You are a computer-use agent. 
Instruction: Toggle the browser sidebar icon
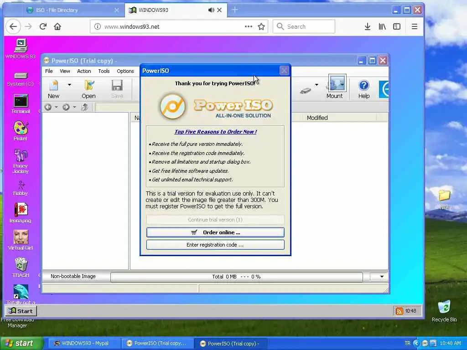point(397,26)
